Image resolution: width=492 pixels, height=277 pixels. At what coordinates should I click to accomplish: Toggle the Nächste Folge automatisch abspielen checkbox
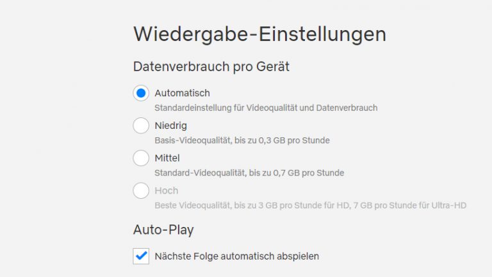coord(141,256)
